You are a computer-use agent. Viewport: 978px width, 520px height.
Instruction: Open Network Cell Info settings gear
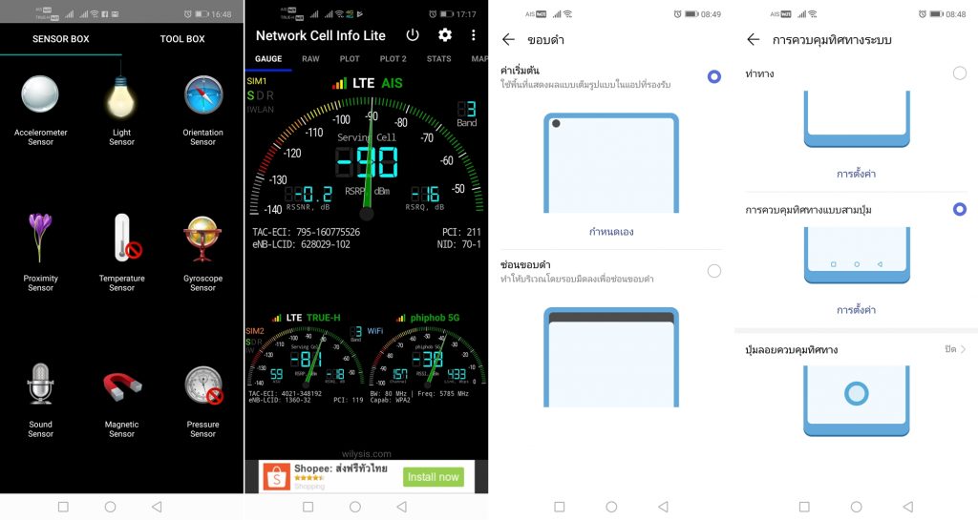tap(444, 35)
